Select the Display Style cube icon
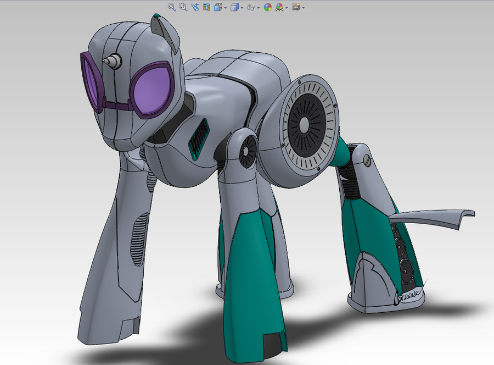This screenshot has height=365, width=494. 234,7
